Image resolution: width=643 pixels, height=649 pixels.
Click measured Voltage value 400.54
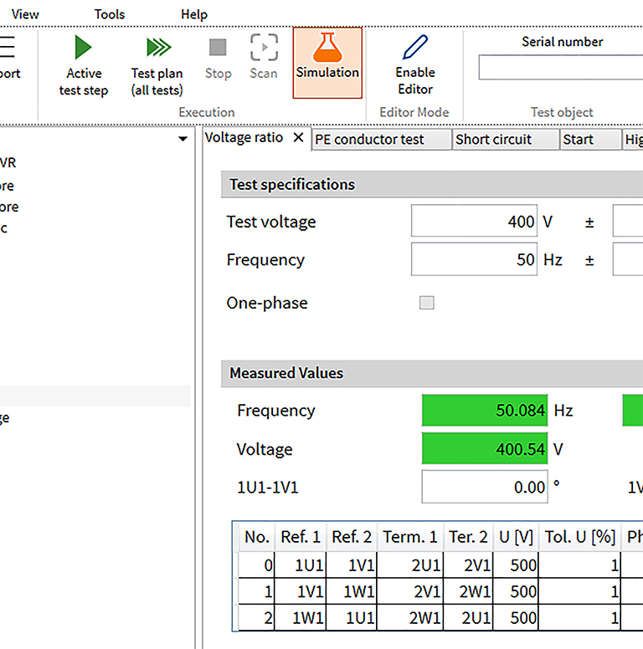point(485,448)
